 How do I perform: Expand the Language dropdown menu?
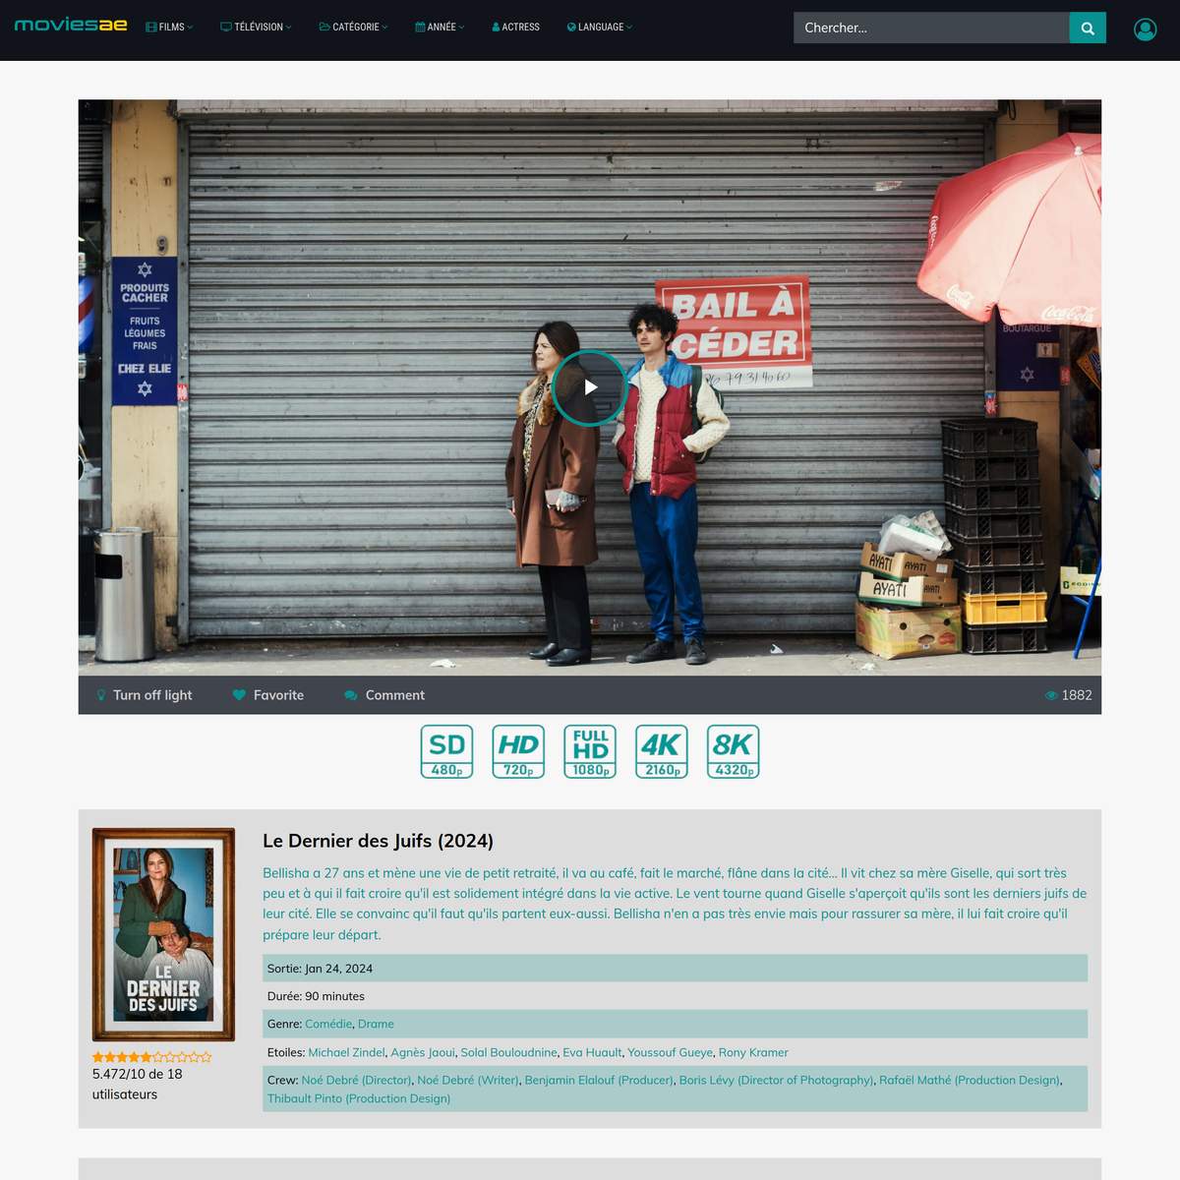(600, 28)
